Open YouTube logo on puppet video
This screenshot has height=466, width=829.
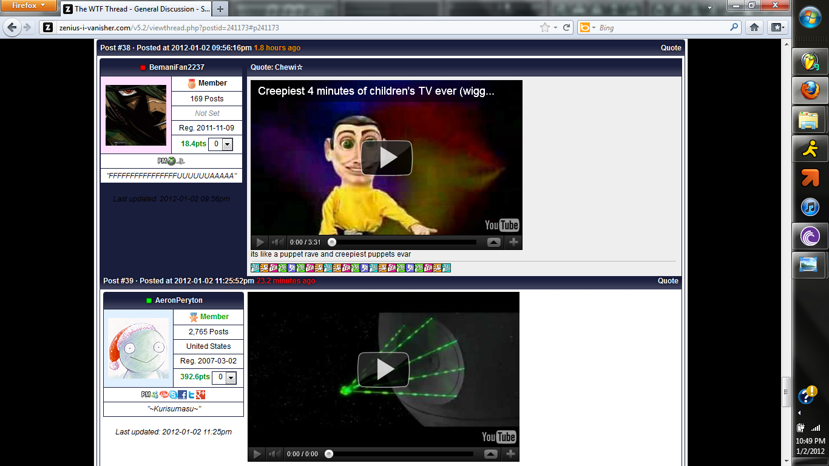point(502,225)
